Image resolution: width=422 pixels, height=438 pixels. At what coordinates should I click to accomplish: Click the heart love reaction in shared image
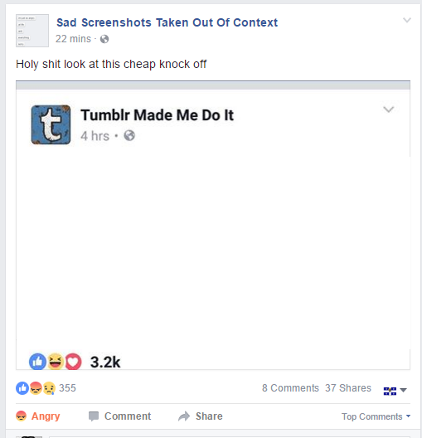click(73, 362)
